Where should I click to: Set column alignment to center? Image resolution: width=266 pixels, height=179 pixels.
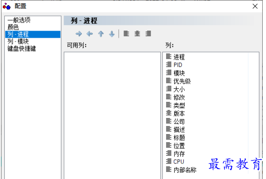pyautogui.click(x=137, y=34)
